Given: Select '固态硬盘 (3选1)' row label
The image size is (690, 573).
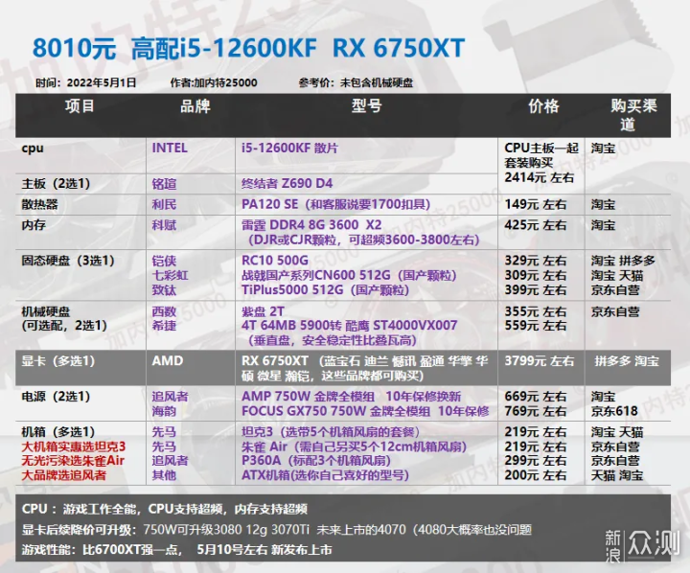Looking at the screenshot, I should point(68,261).
